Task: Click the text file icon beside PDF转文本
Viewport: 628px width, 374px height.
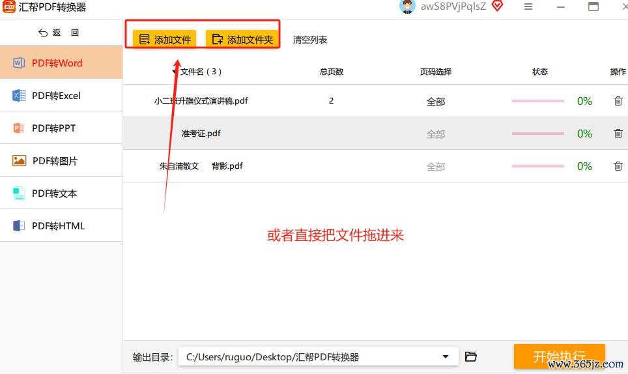Action: (x=19, y=194)
